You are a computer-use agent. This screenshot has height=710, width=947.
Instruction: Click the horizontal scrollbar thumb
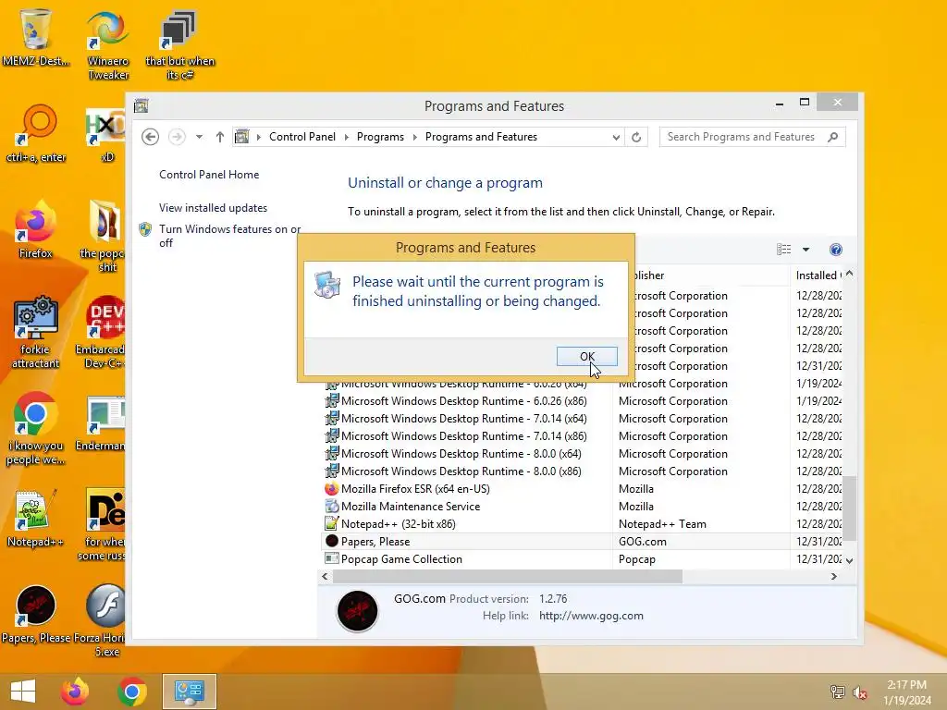pyautogui.click(x=508, y=577)
